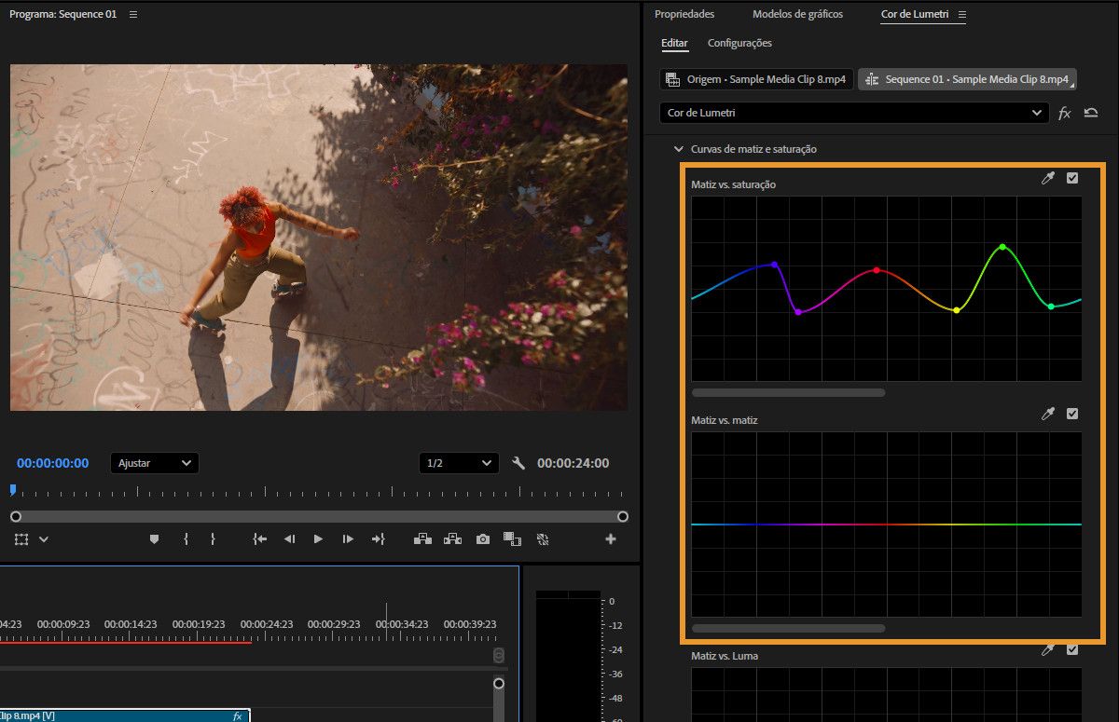Click the Mark In bracket icon

tap(186, 538)
